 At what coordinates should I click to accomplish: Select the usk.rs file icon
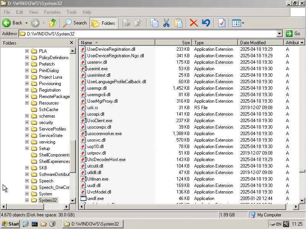pyautogui.click(x=83, y=108)
